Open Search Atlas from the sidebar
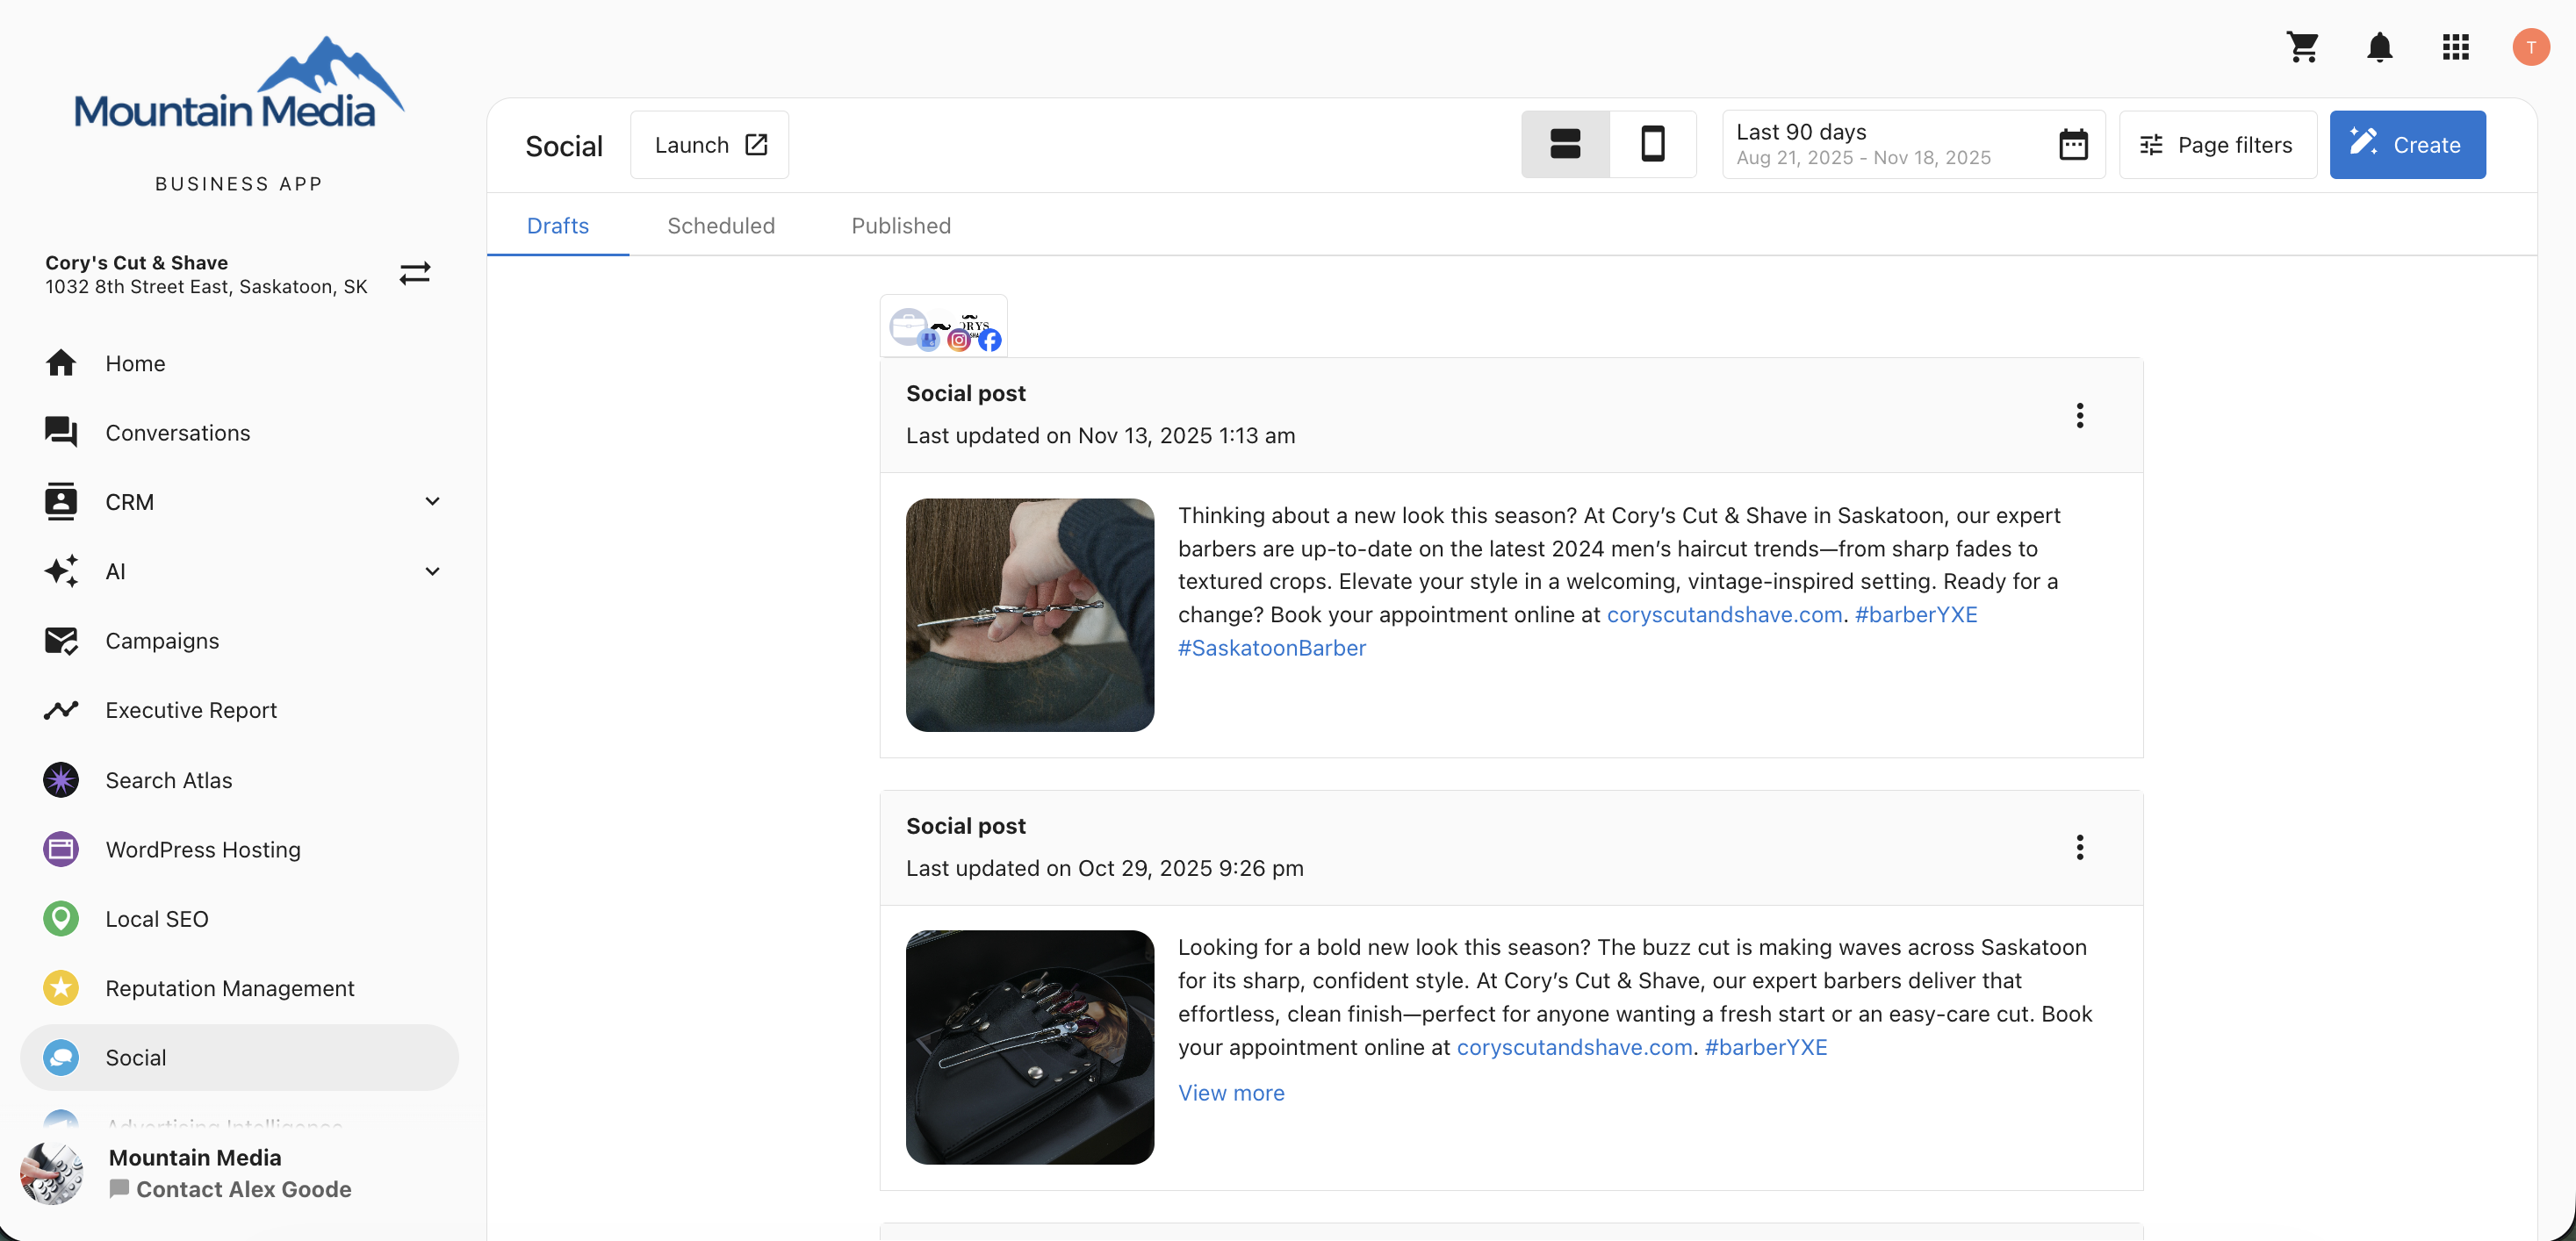 [x=168, y=780]
